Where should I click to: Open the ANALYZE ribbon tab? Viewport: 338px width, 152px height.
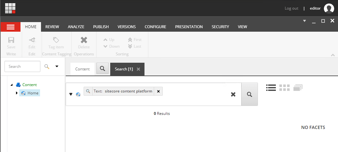76,27
